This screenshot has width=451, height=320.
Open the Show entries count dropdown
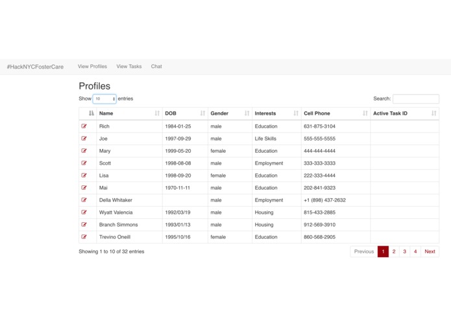(104, 98)
